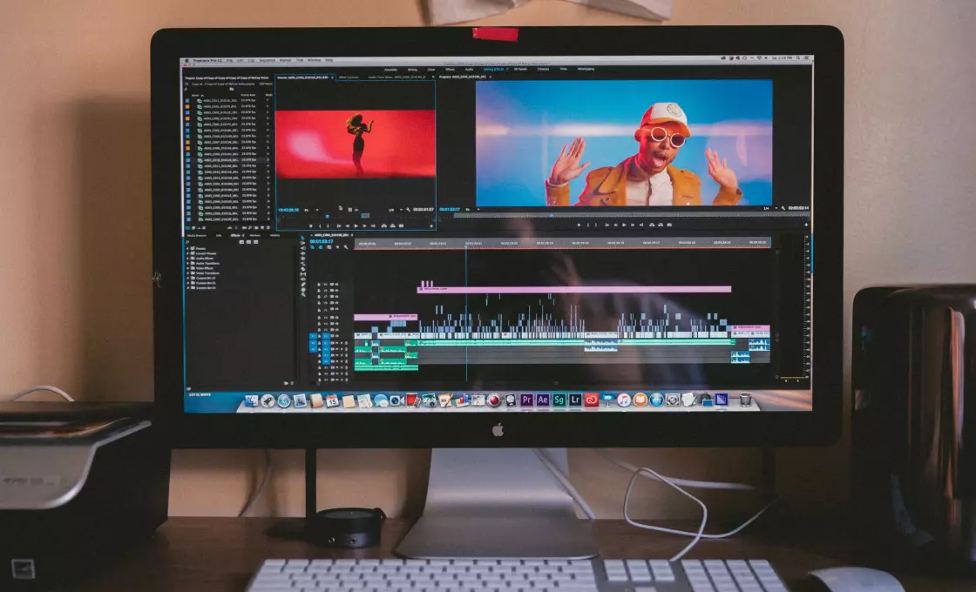Open Program monitor settings wrench
Image resolution: width=976 pixels, height=592 pixels.
783,209
